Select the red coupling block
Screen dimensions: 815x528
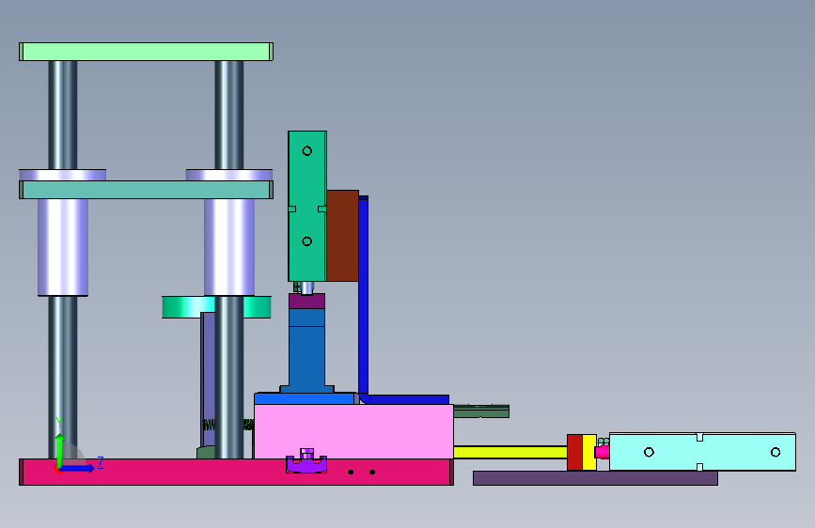click(x=574, y=452)
